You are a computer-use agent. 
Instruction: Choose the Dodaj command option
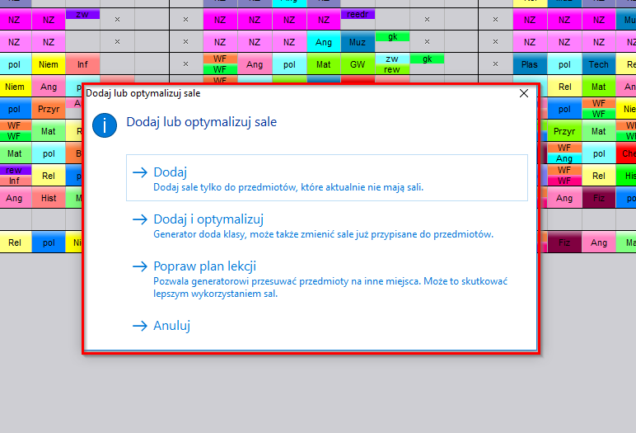tap(170, 172)
